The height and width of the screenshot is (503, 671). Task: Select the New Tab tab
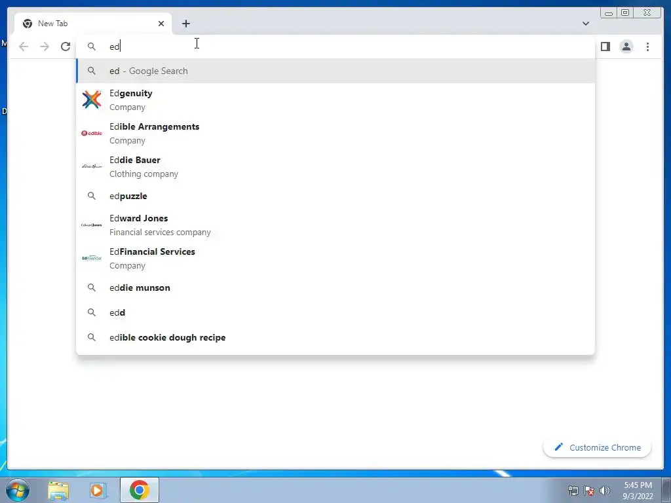pos(93,24)
